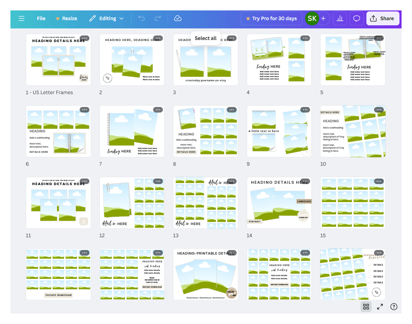412x324 pixels.
Task: Toggle grid view at bottom right
Action: click(x=366, y=306)
